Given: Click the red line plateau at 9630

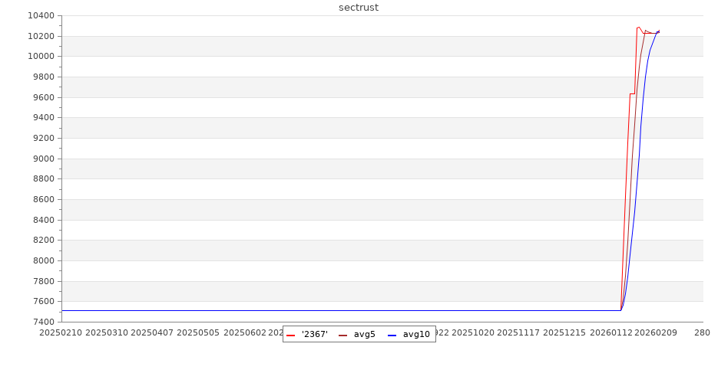Looking at the screenshot, I should click(632, 94).
